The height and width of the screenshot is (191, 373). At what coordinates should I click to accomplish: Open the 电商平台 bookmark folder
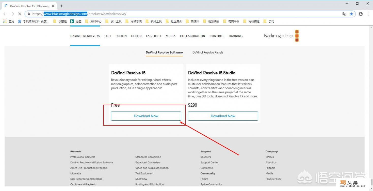pos(231,21)
